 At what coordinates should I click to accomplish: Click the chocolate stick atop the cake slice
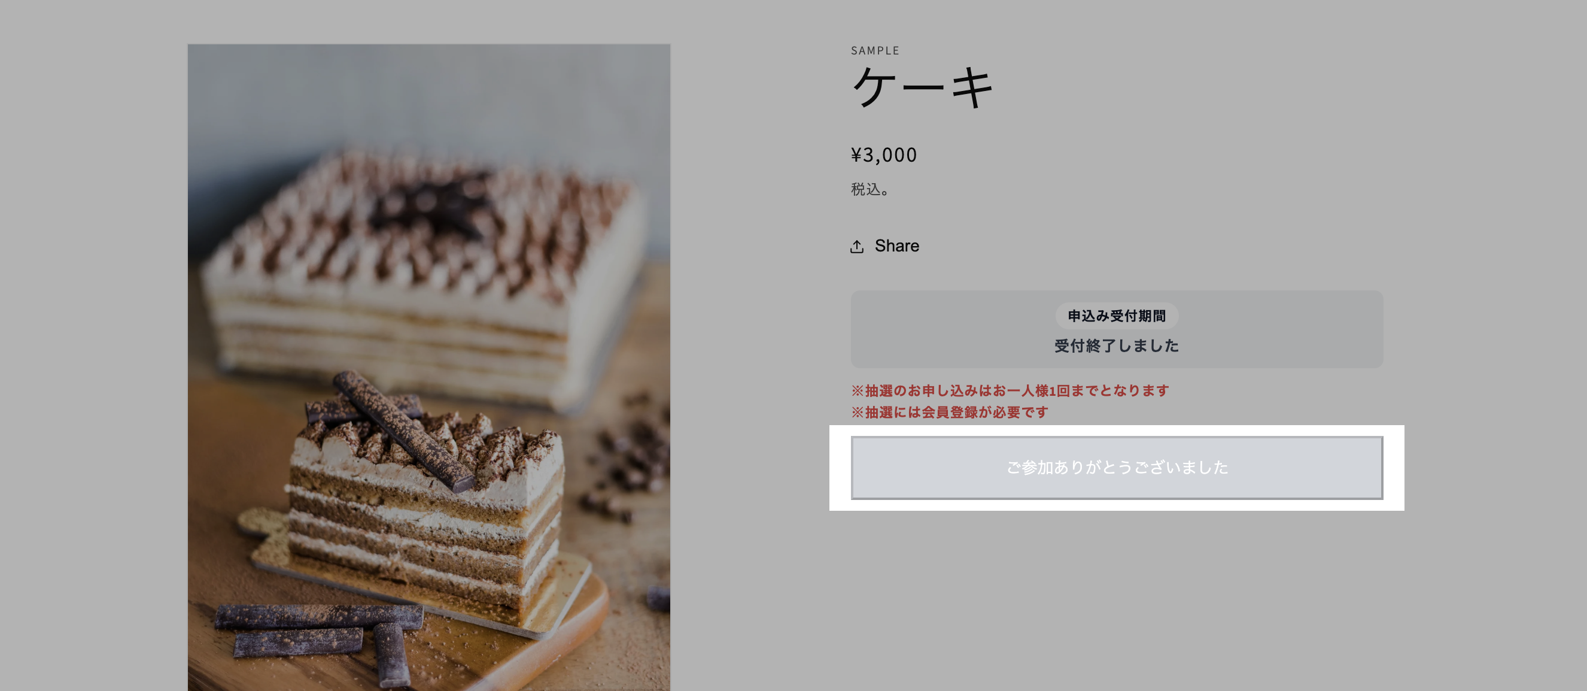point(403,431)
